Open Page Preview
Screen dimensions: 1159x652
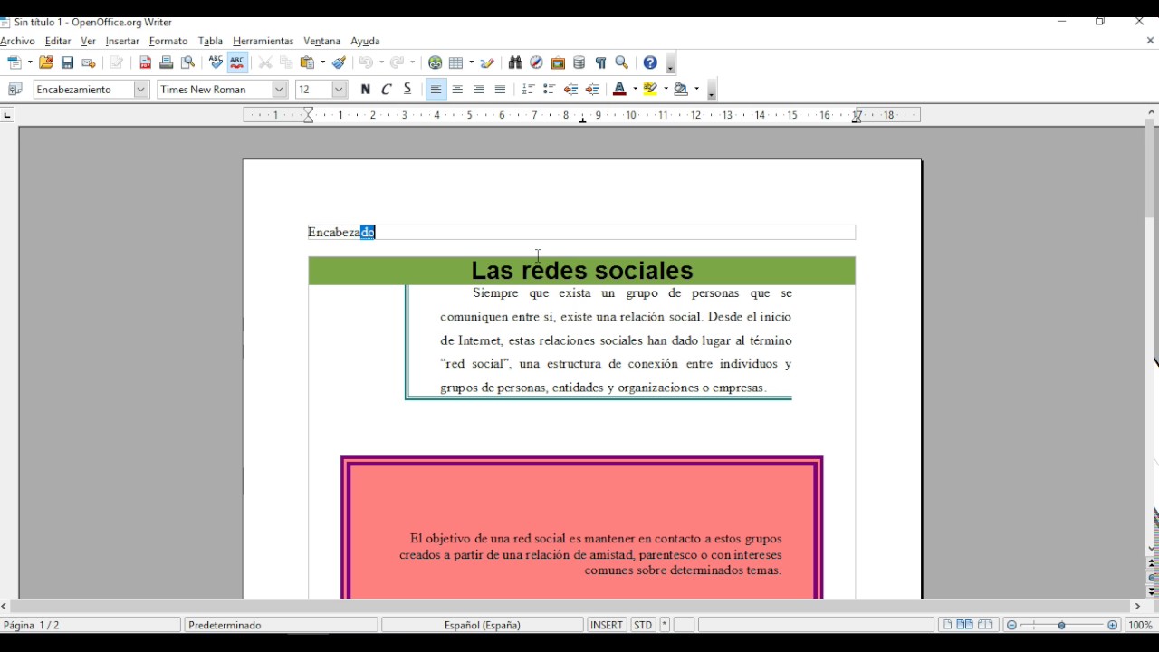tap(187, 62)
